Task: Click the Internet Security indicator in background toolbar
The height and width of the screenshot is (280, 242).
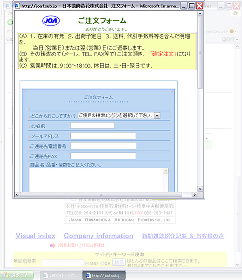Action: pos(221,31)
